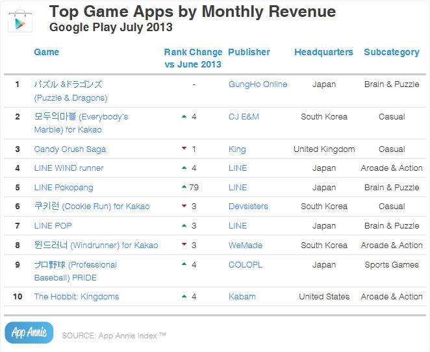Click the App Annie logo badge
The image size is (430, 352).
point(29,333)
